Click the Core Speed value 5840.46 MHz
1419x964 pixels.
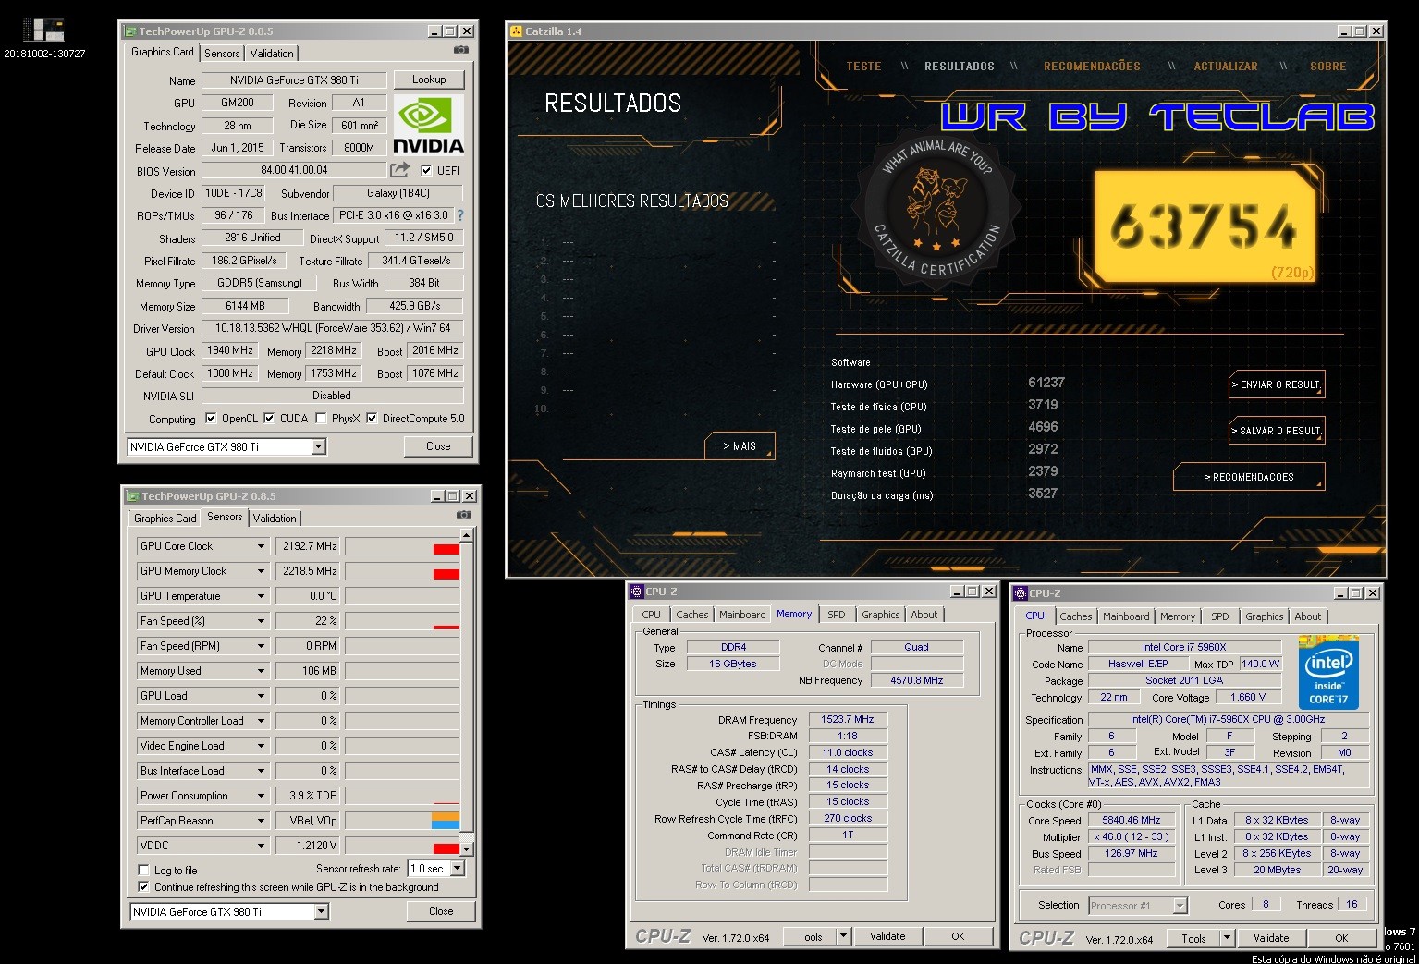[x=1131, y=821]
